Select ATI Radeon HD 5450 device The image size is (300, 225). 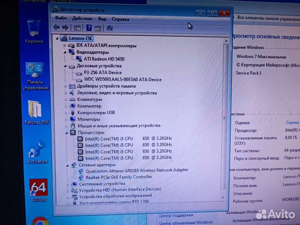tap(104, 59)
